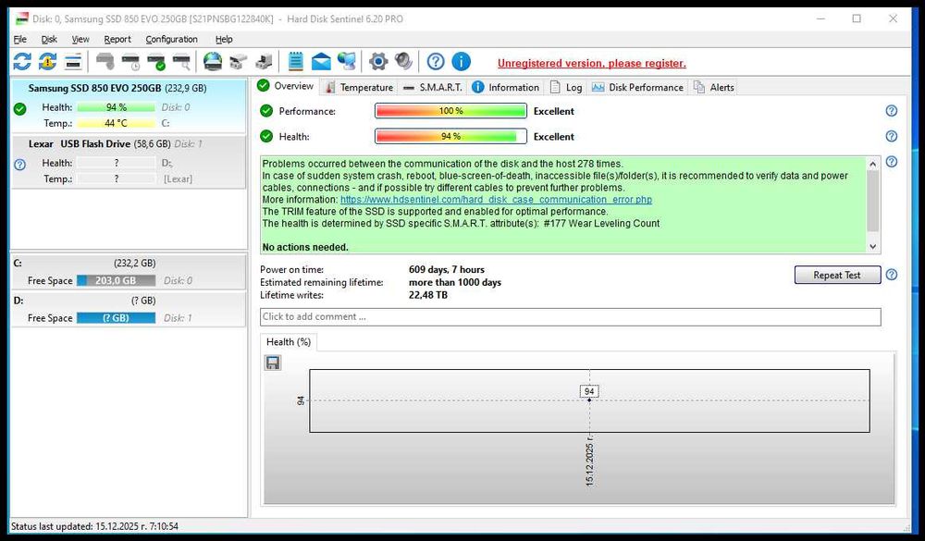Click the Unregistered version, please register link
This screenshot has width=925, height=541.
click(592, 63)
